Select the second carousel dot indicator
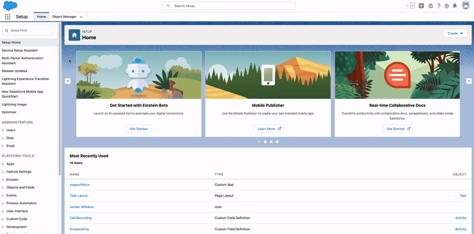474x234 pixels. (x=265, y=142)
